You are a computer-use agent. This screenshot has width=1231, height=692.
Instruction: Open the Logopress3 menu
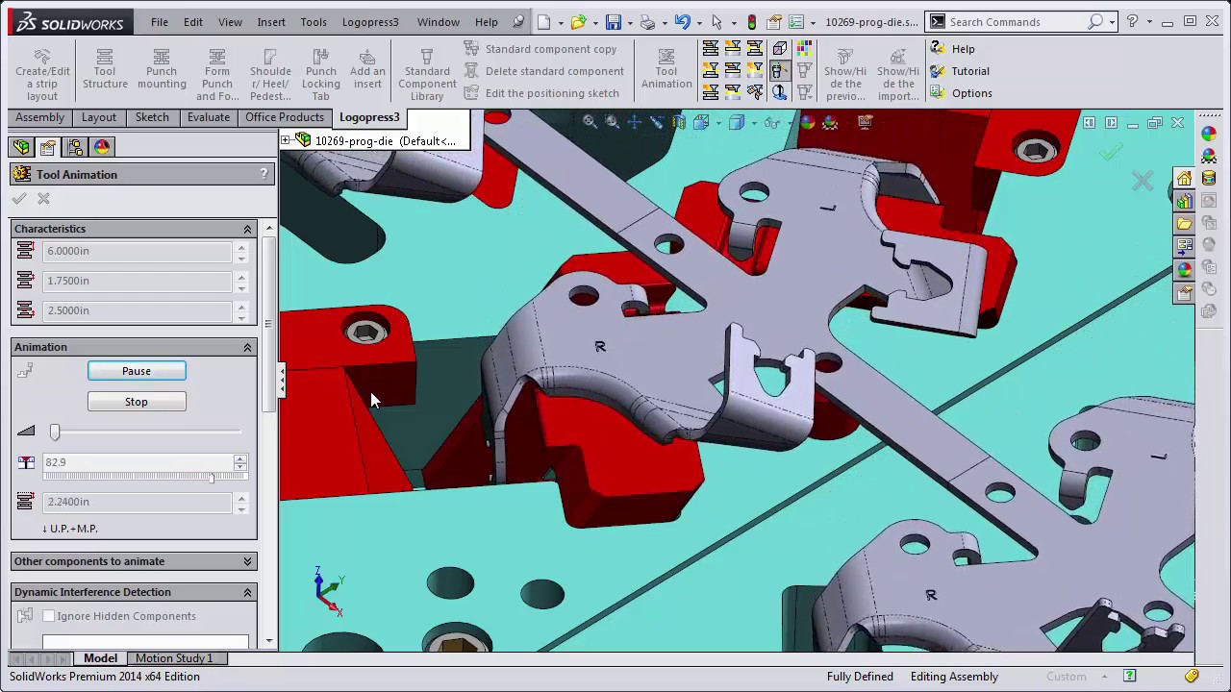coord(370,22)
